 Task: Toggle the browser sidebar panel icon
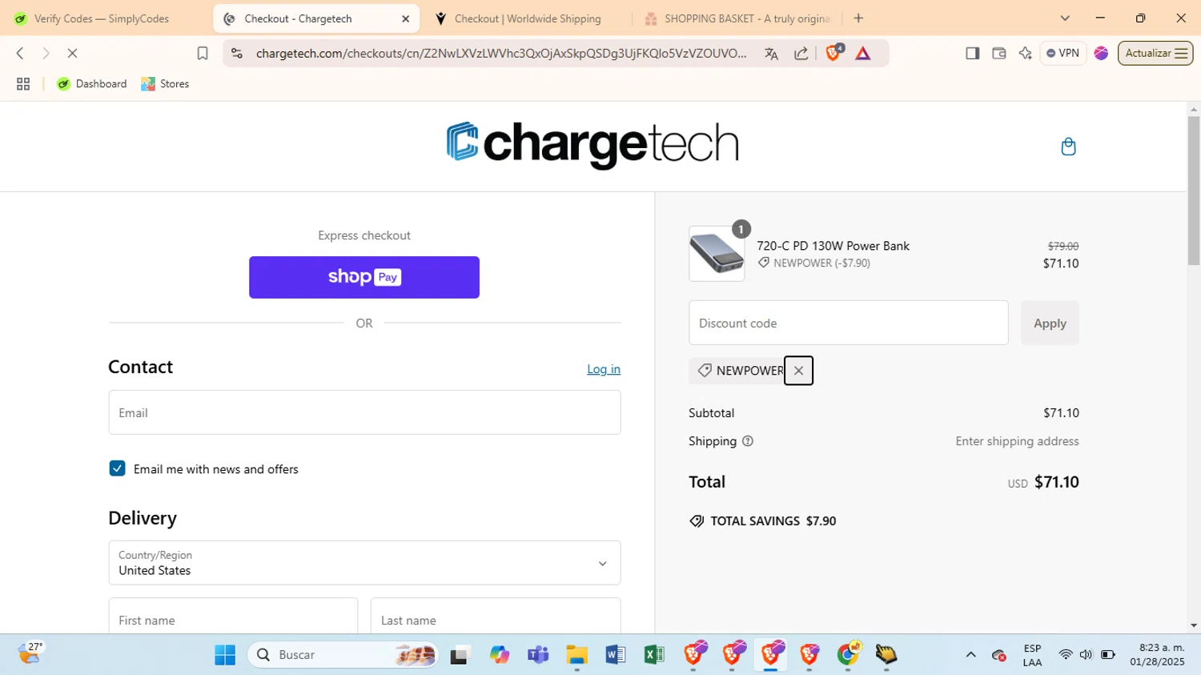(972, 54)
